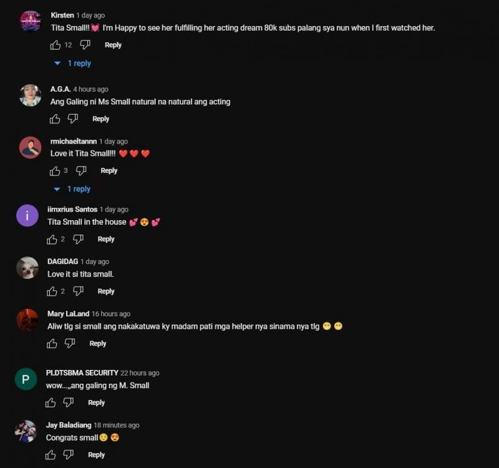Reply to Kirsten's comment

click(113, 45)
